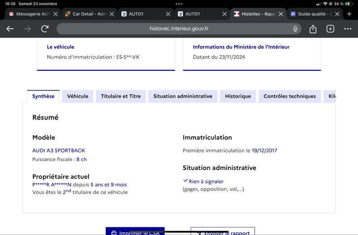The height and width of the screenshot is (235, 358).
Task: Select the Synthèse tab
Action: tap(43, 96)
